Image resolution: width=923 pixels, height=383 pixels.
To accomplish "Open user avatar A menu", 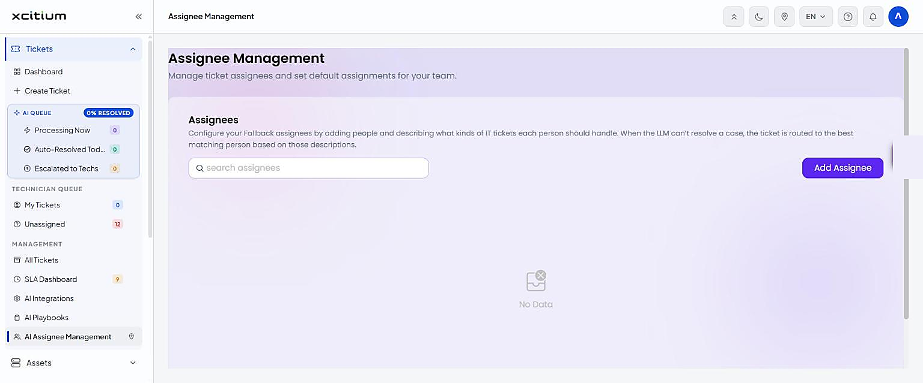I will [x=898, y=17].
